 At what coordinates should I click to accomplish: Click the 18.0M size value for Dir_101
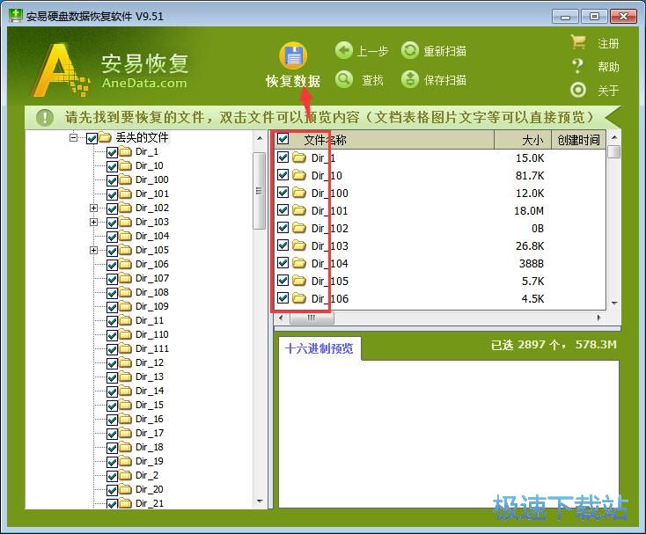[529, 211]
